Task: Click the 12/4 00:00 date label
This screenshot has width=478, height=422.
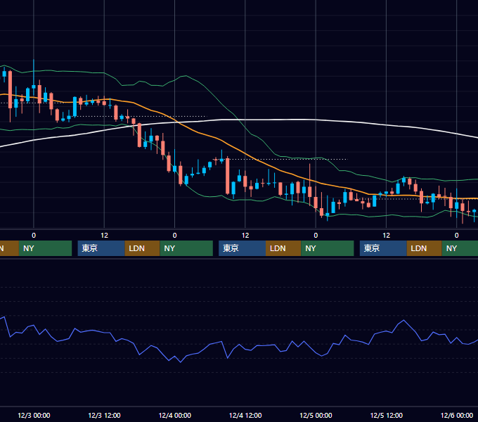Action: [x=174, y=415]
